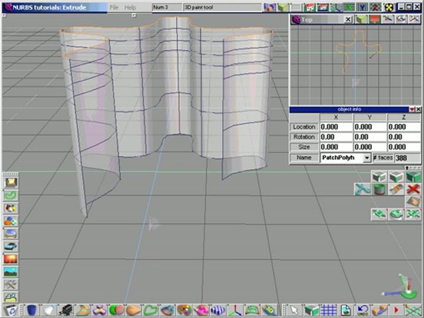Click the sunset background icon in sidebar
Viewport: 424px width, 318px height.
click(11, 259)
